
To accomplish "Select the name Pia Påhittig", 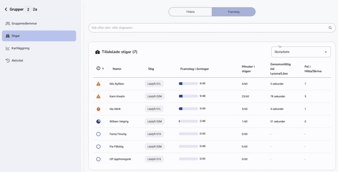I will (116, 147).
